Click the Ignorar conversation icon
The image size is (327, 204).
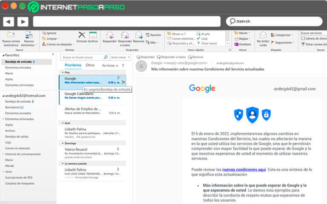(x=44, y=33)
